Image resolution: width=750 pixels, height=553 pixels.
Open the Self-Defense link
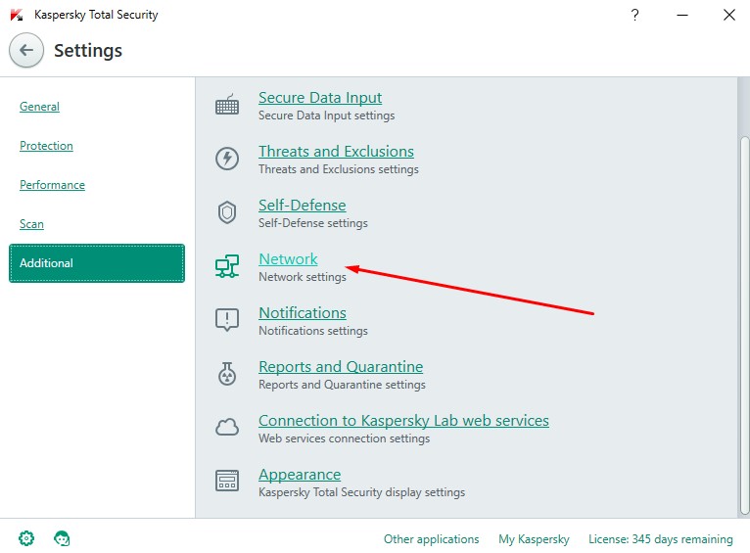[x=303, y=206]
